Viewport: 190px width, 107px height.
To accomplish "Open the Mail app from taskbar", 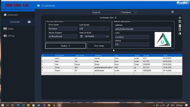I will pos(39,105).
